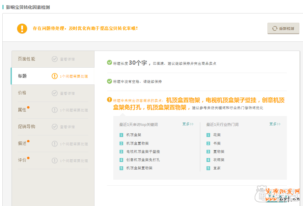
Task: Expand 更多 for 来访top关键词
Action: 188,124
